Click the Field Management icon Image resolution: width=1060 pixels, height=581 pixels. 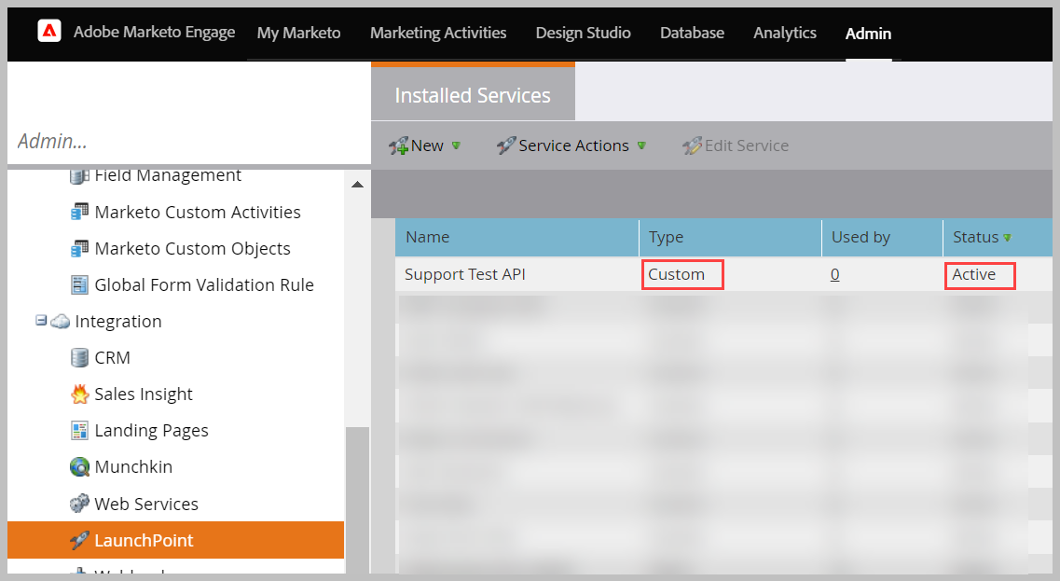pos(80,176)
